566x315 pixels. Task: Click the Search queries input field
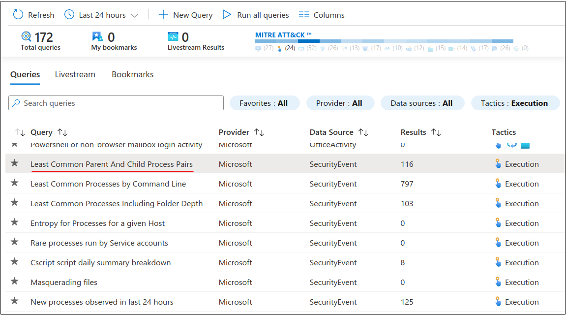coord(116,103)
